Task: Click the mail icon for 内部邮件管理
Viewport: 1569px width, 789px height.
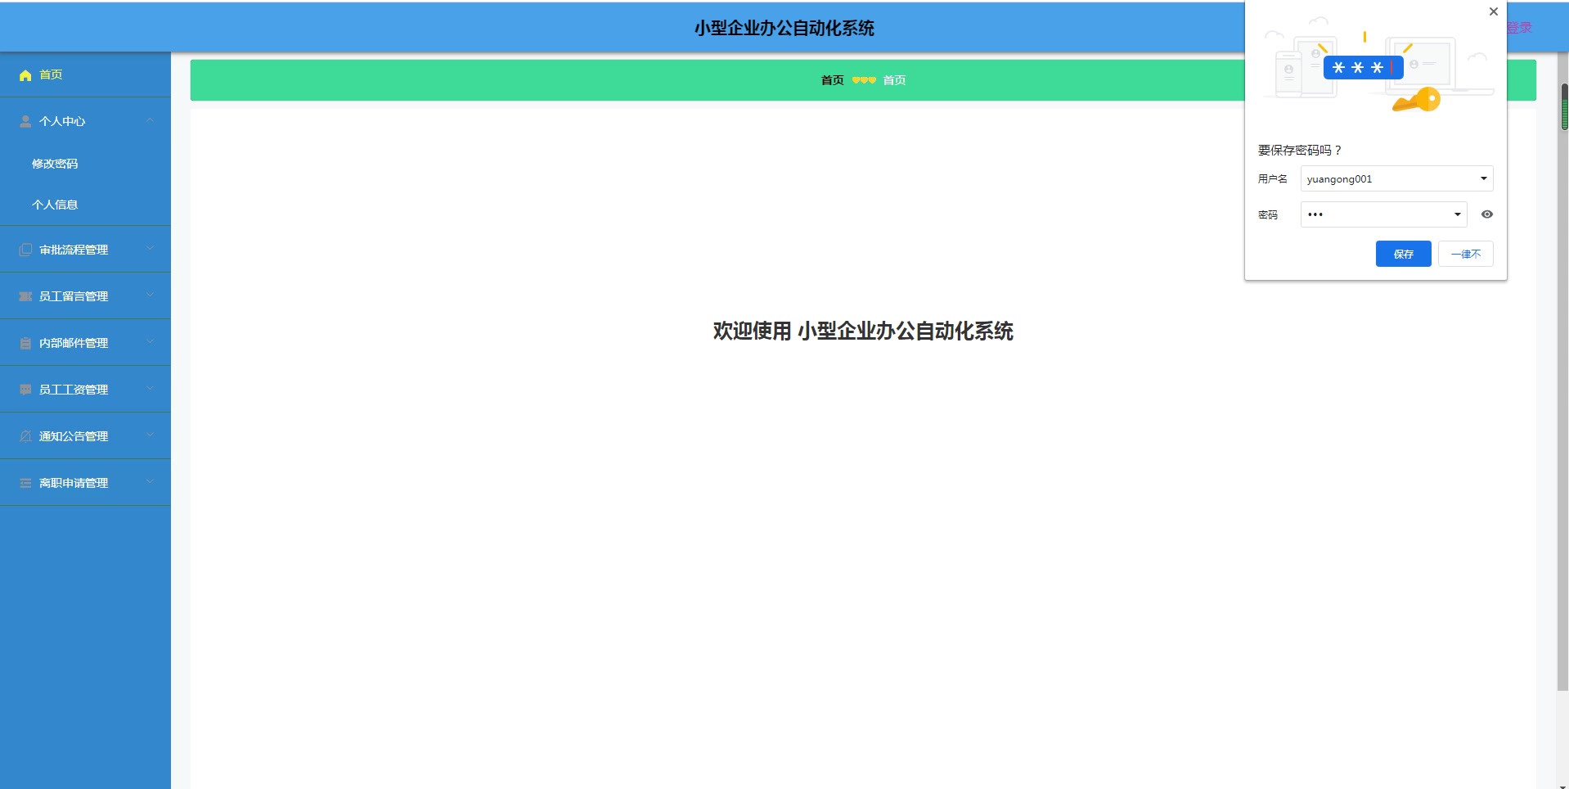Action: click(25, 342)
